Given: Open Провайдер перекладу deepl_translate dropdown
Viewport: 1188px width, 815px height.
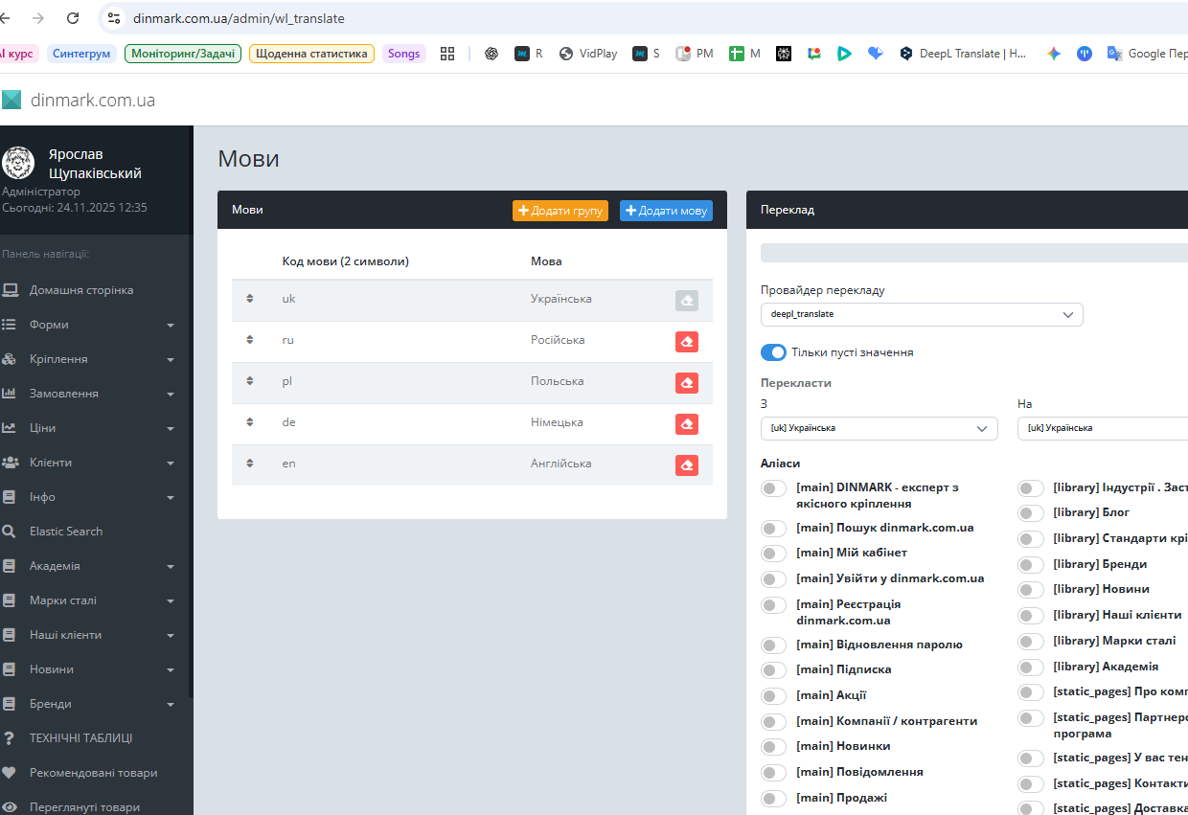Looking at the screenshot, I should [922, 314].
